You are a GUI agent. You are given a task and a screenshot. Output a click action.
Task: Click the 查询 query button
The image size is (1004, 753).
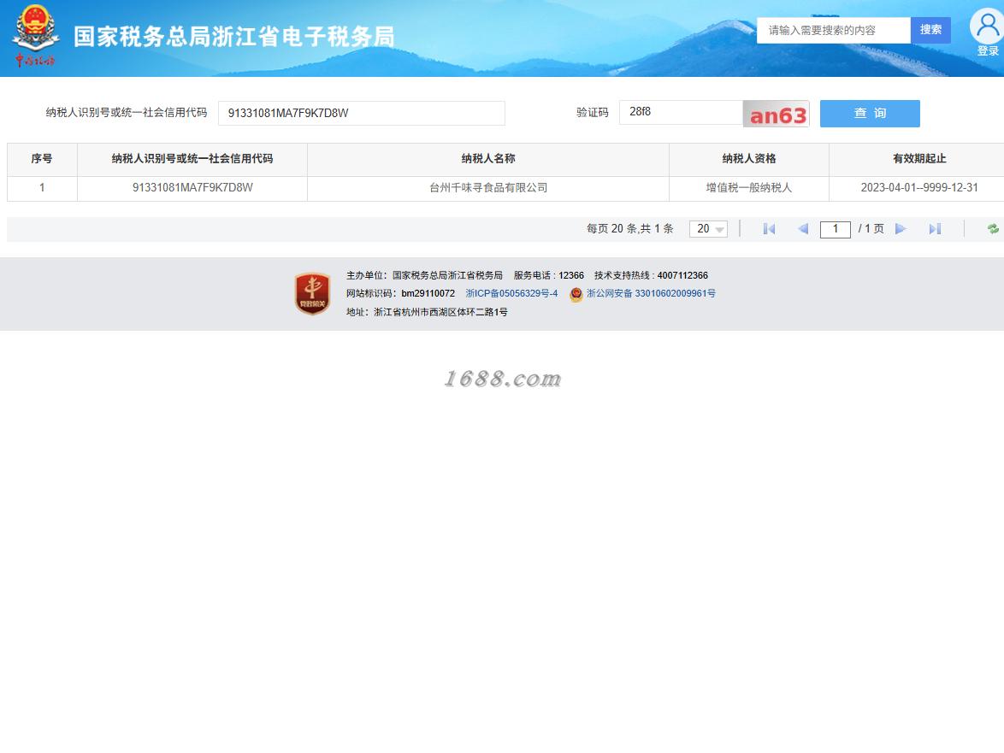point(870,113)
